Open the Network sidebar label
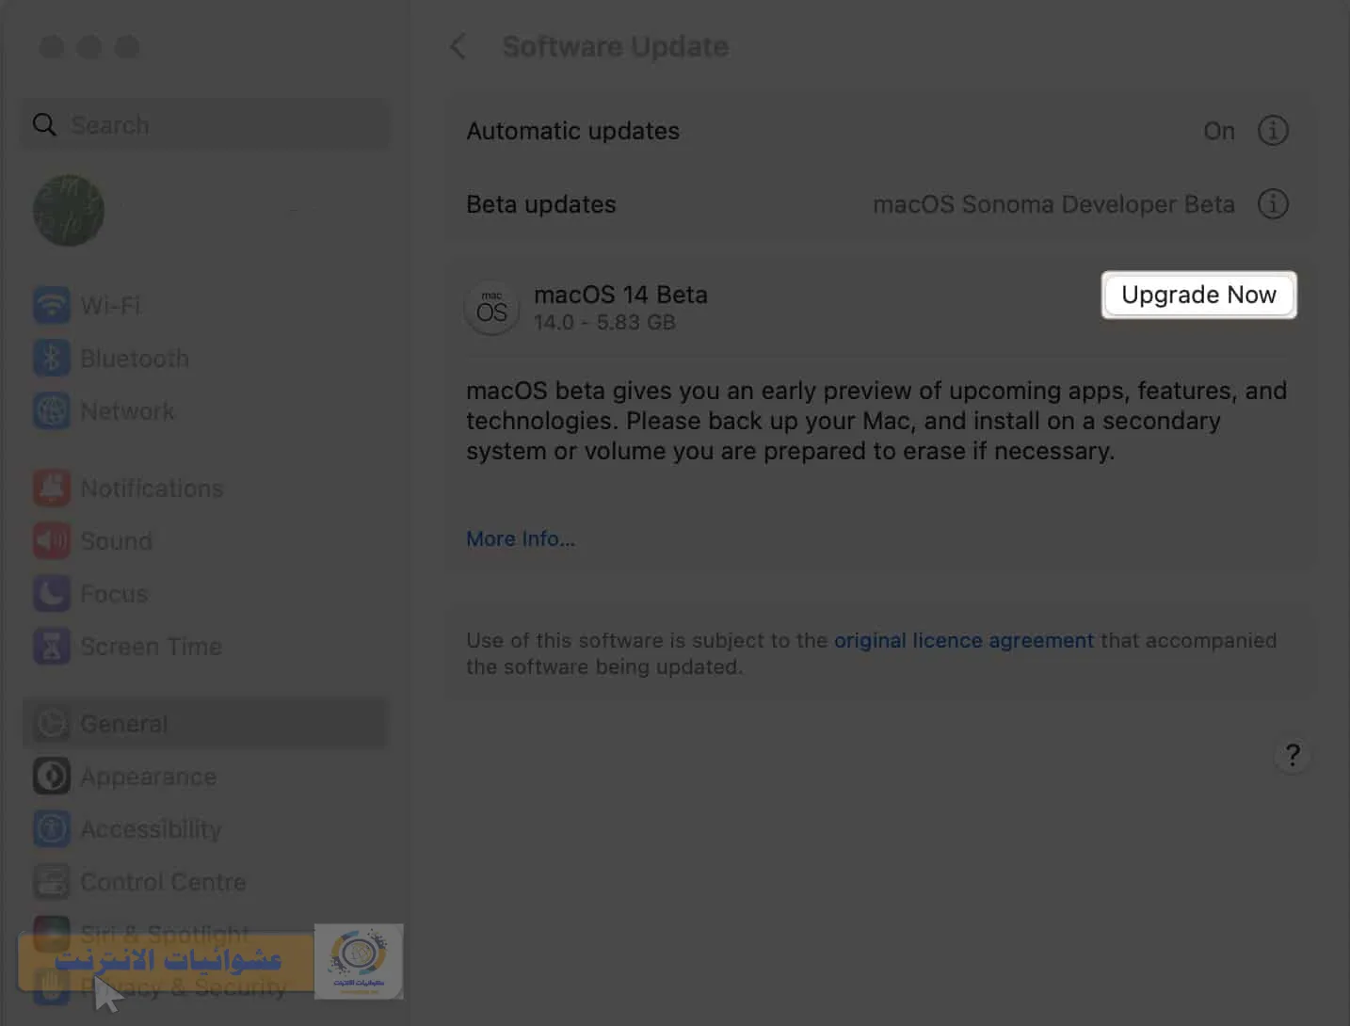The height and width of the screenshot is (1026, 1350). click(x=127, y=410)
